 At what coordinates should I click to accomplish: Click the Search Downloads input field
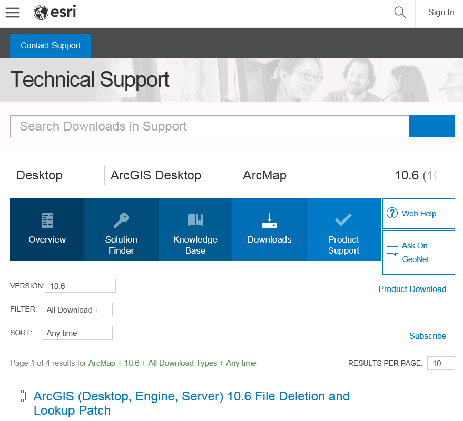point(209,126)
